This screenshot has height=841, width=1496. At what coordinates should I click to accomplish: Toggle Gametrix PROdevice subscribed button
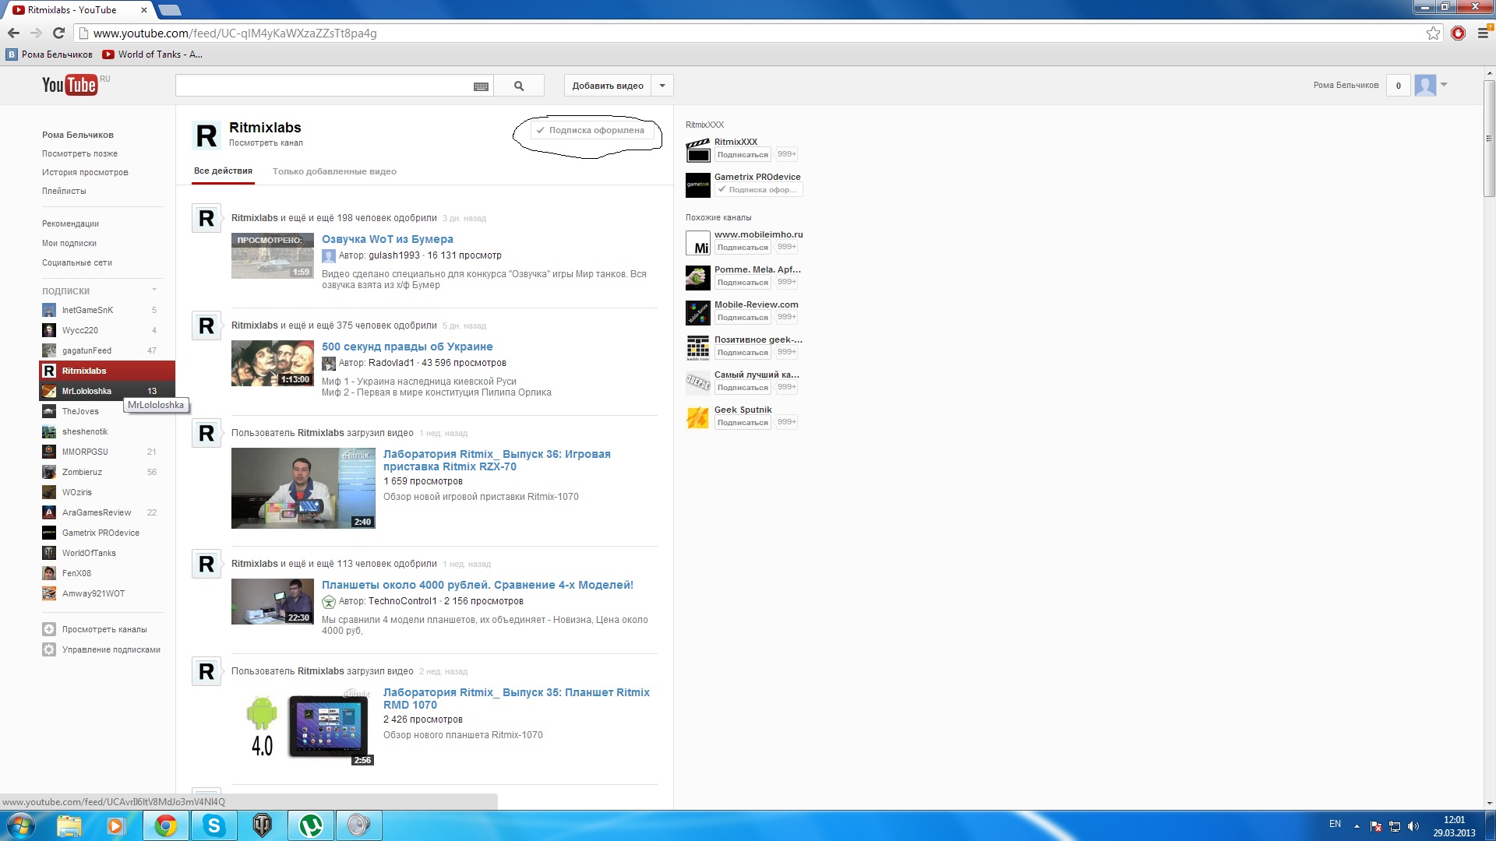pos(758,189)
